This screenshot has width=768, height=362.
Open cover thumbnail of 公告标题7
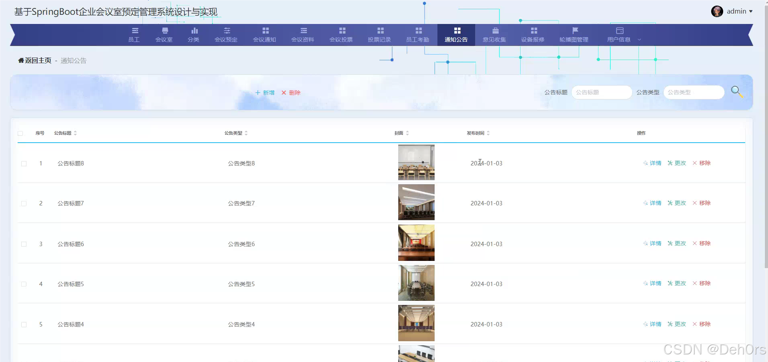tap(416, 202)
